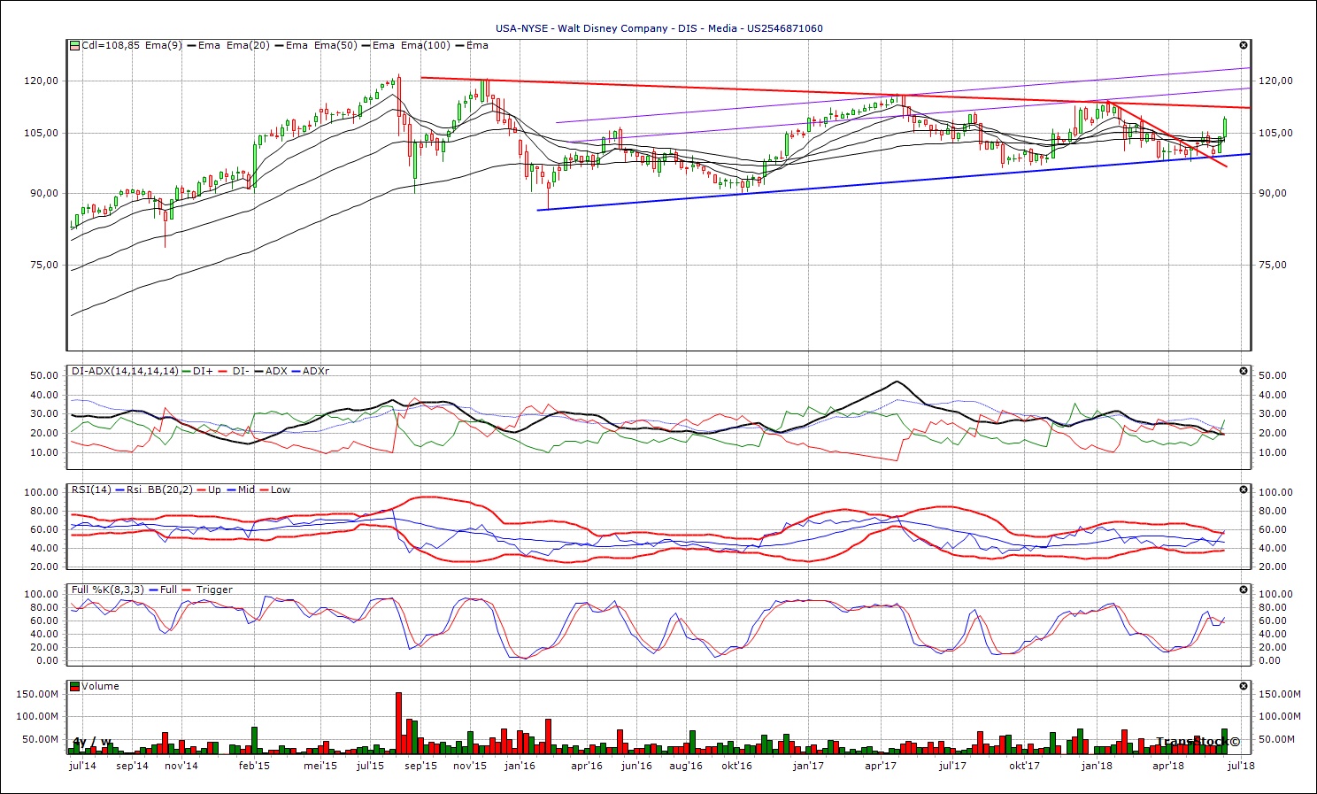Close the DI-ADX indicator panel
Screen dimensions: 1317x794
coord(1244,372)
